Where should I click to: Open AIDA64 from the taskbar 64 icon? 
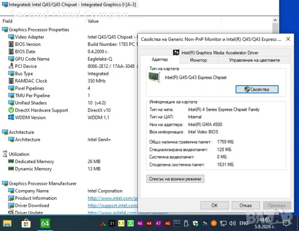pyautogui.click(x=45, y=223)
